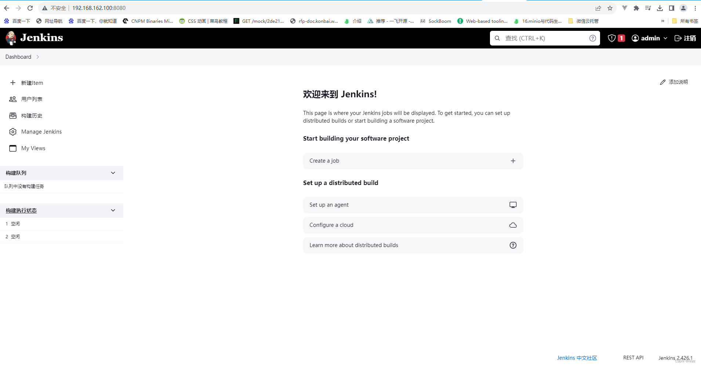
Task: Click the Manage Jenkins gear icon
Action: [13, 132]
